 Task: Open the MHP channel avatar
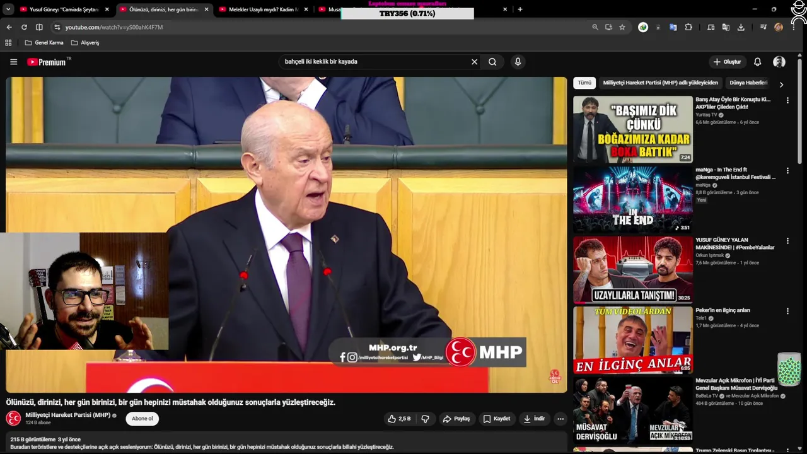[x=13, y=418]
